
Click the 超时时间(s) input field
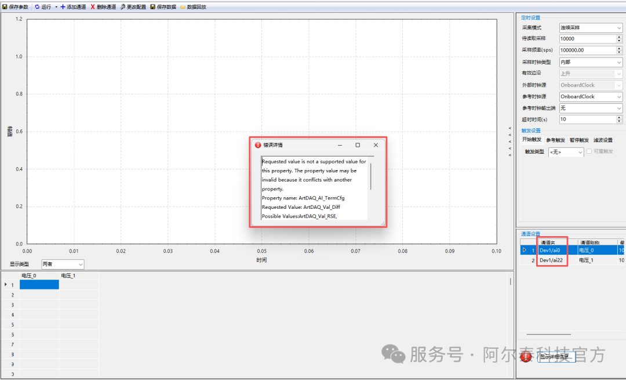coord(587,119)
